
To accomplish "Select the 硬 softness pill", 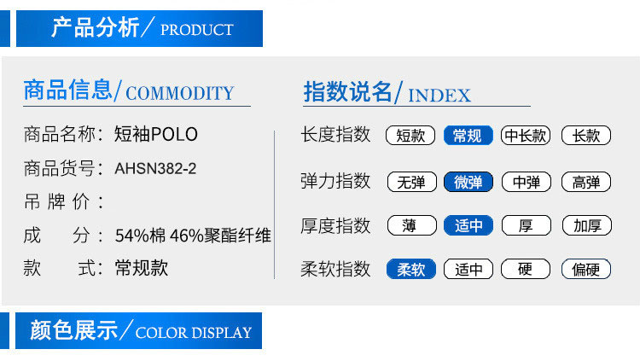I will click(x=527, y=270).
